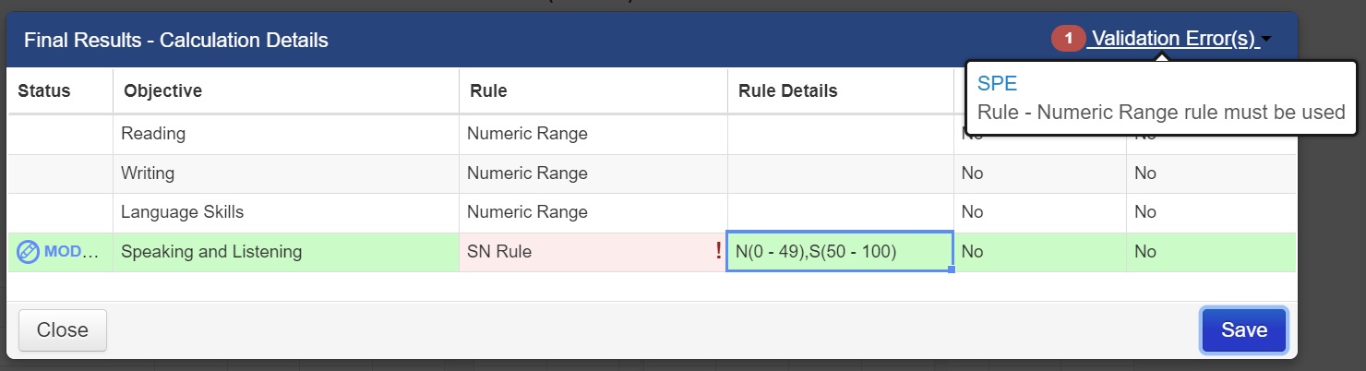This screenshot has height=371, width=1366.
Task: Select the Reading objective row
Action: (153, 134)
